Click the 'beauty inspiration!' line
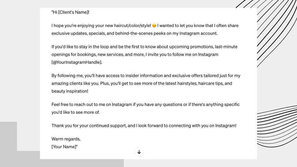The width and height of the screenshot is (297, 167). 70,91
